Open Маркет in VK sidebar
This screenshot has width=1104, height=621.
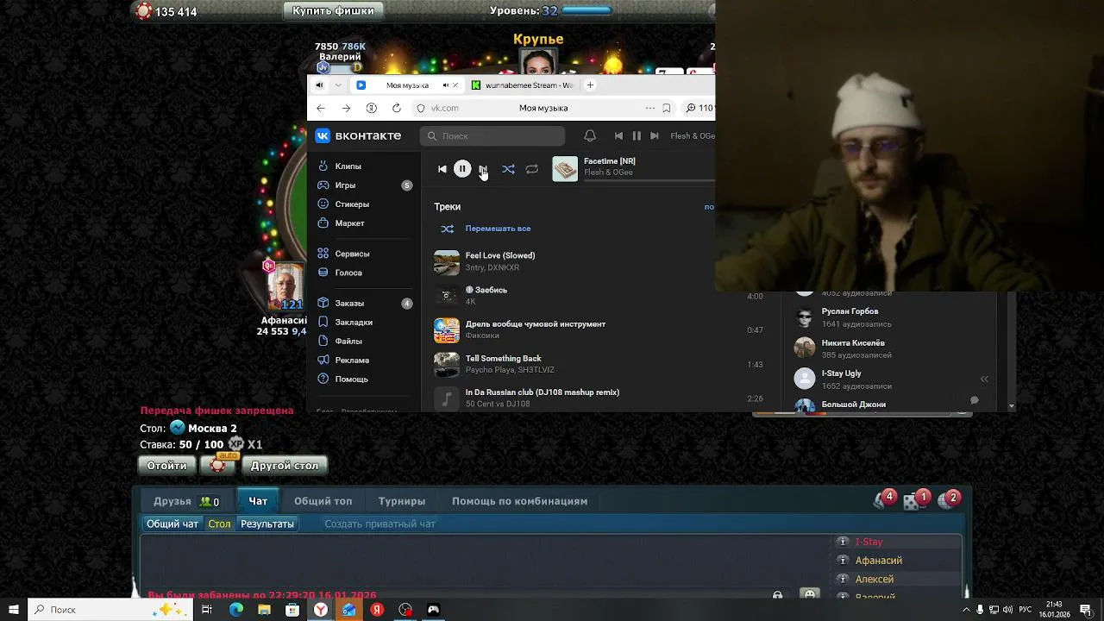pyautogui.click(x=349, y=223)
